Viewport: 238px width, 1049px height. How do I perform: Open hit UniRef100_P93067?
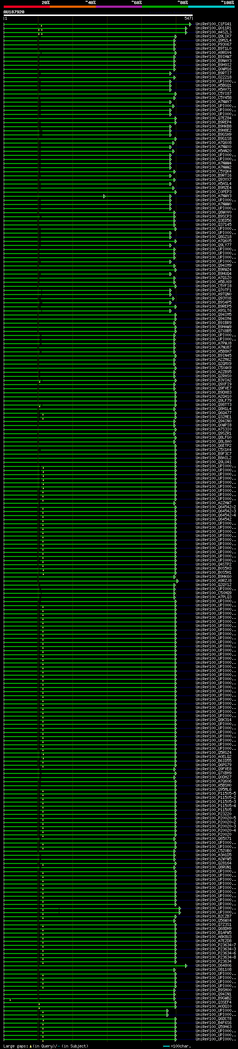pos(213,44)
